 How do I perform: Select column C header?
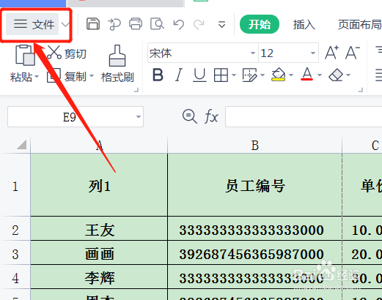pyautogui.click(x=362, y=146)
